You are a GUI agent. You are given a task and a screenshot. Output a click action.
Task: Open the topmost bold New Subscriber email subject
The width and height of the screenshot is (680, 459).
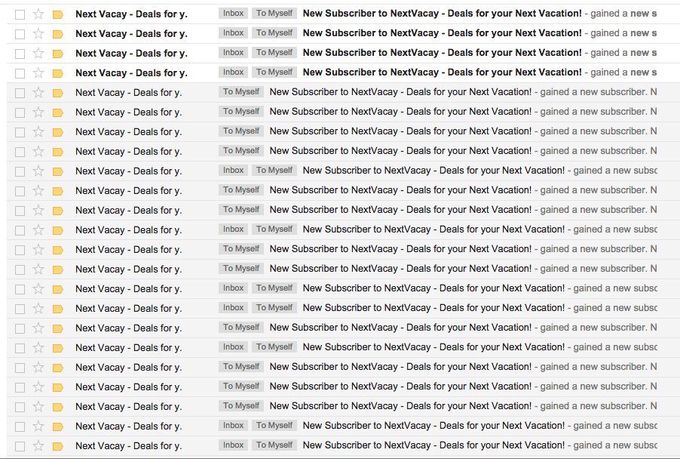click(x=443, y=14)
